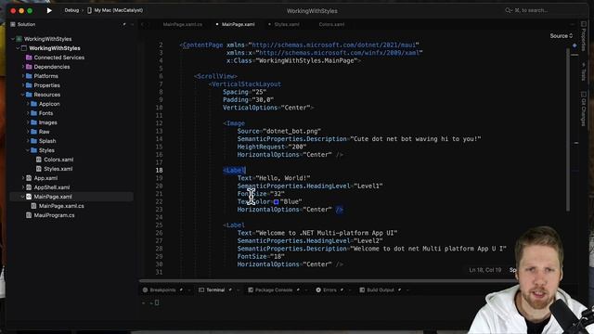This screenshot has width=594, height=334.
Task: Switch to the Colors.xaml editor tab
Action: [331, 24]
